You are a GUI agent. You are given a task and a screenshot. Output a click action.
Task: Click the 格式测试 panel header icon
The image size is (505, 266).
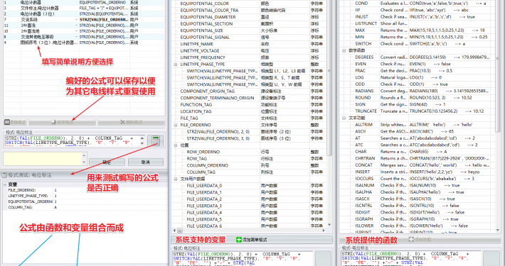(x=4, y=175)
